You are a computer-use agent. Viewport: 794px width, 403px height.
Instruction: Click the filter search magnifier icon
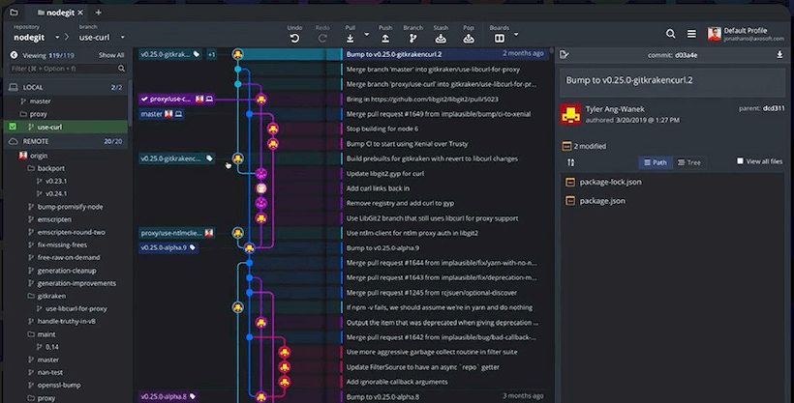pos(121,69)
